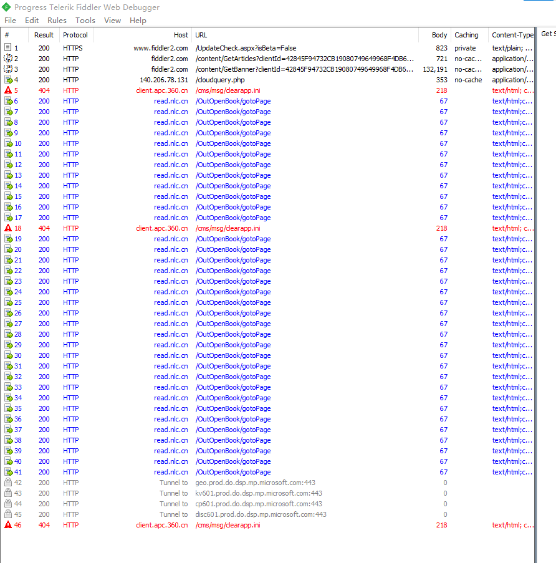Click the lock icon of session 45
Image resolution: width=556 pixels, height=563 pixels.
(8, 514)
